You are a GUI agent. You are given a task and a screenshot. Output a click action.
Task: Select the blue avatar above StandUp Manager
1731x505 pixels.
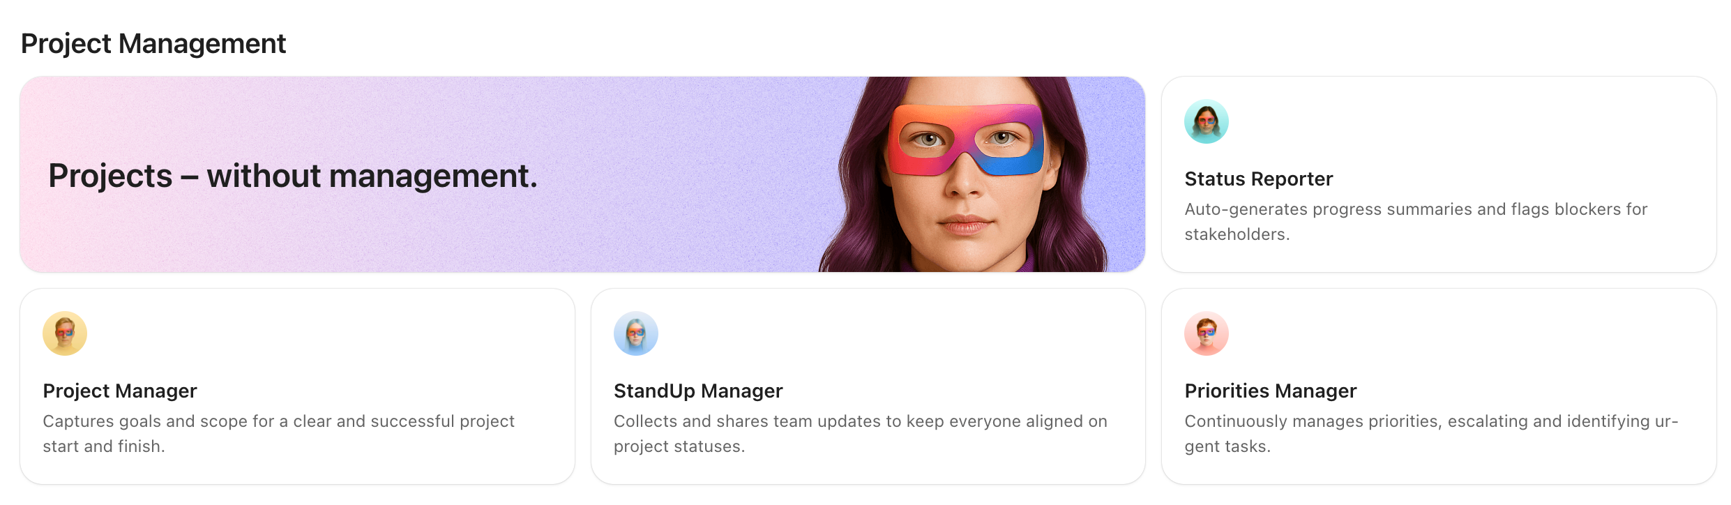tap(635, 333)
